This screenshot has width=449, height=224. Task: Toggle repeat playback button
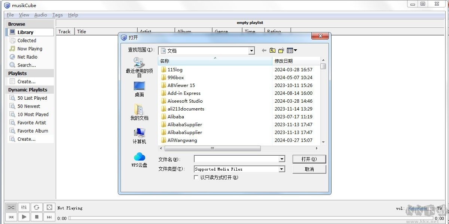pos(36,207)
